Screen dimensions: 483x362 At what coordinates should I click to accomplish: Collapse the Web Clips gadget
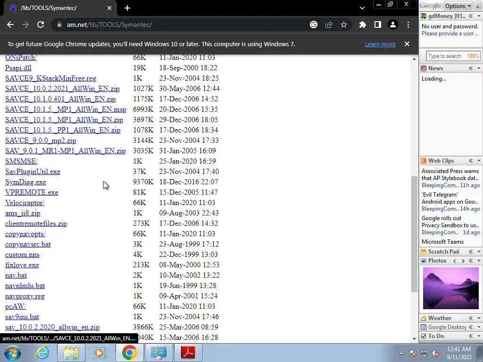pyautogui.click(x=471, y=161)
